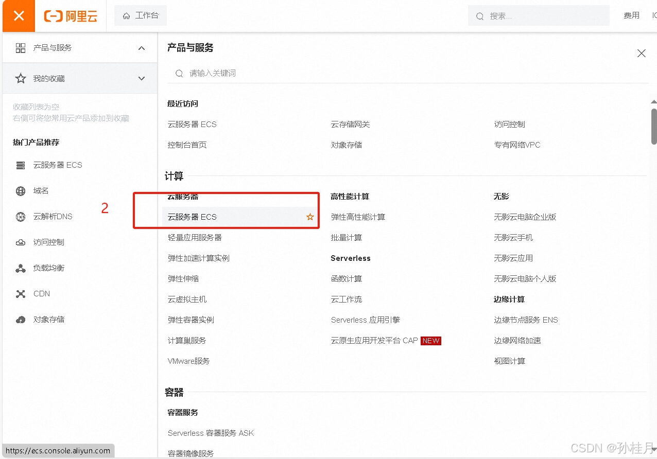Click the 负载均衡 icon in sidebar
The width and height of the screenshot is (657, 459).
[21, 268]
